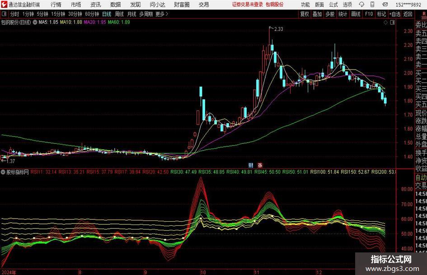Click the diamond icon at chart top right
Screen dimensions: 427x275
click(x=385, y=23)
